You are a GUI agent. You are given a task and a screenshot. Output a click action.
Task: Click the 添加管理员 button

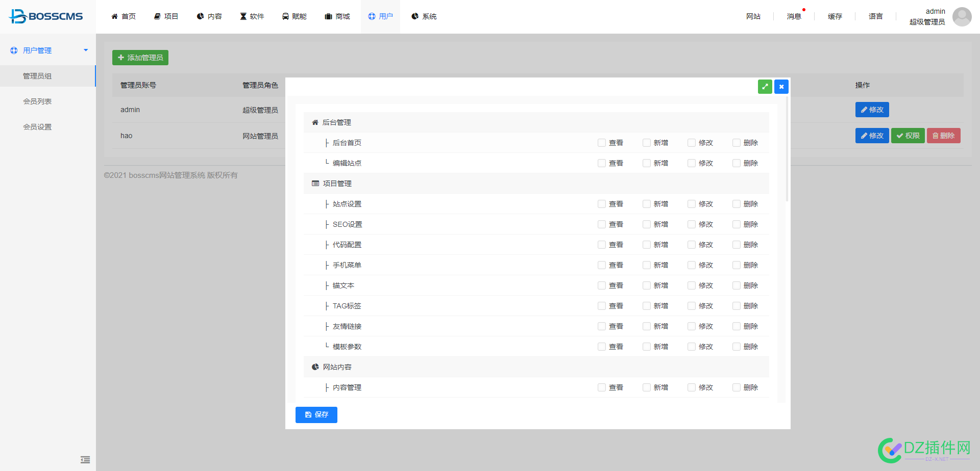[140, 58]
